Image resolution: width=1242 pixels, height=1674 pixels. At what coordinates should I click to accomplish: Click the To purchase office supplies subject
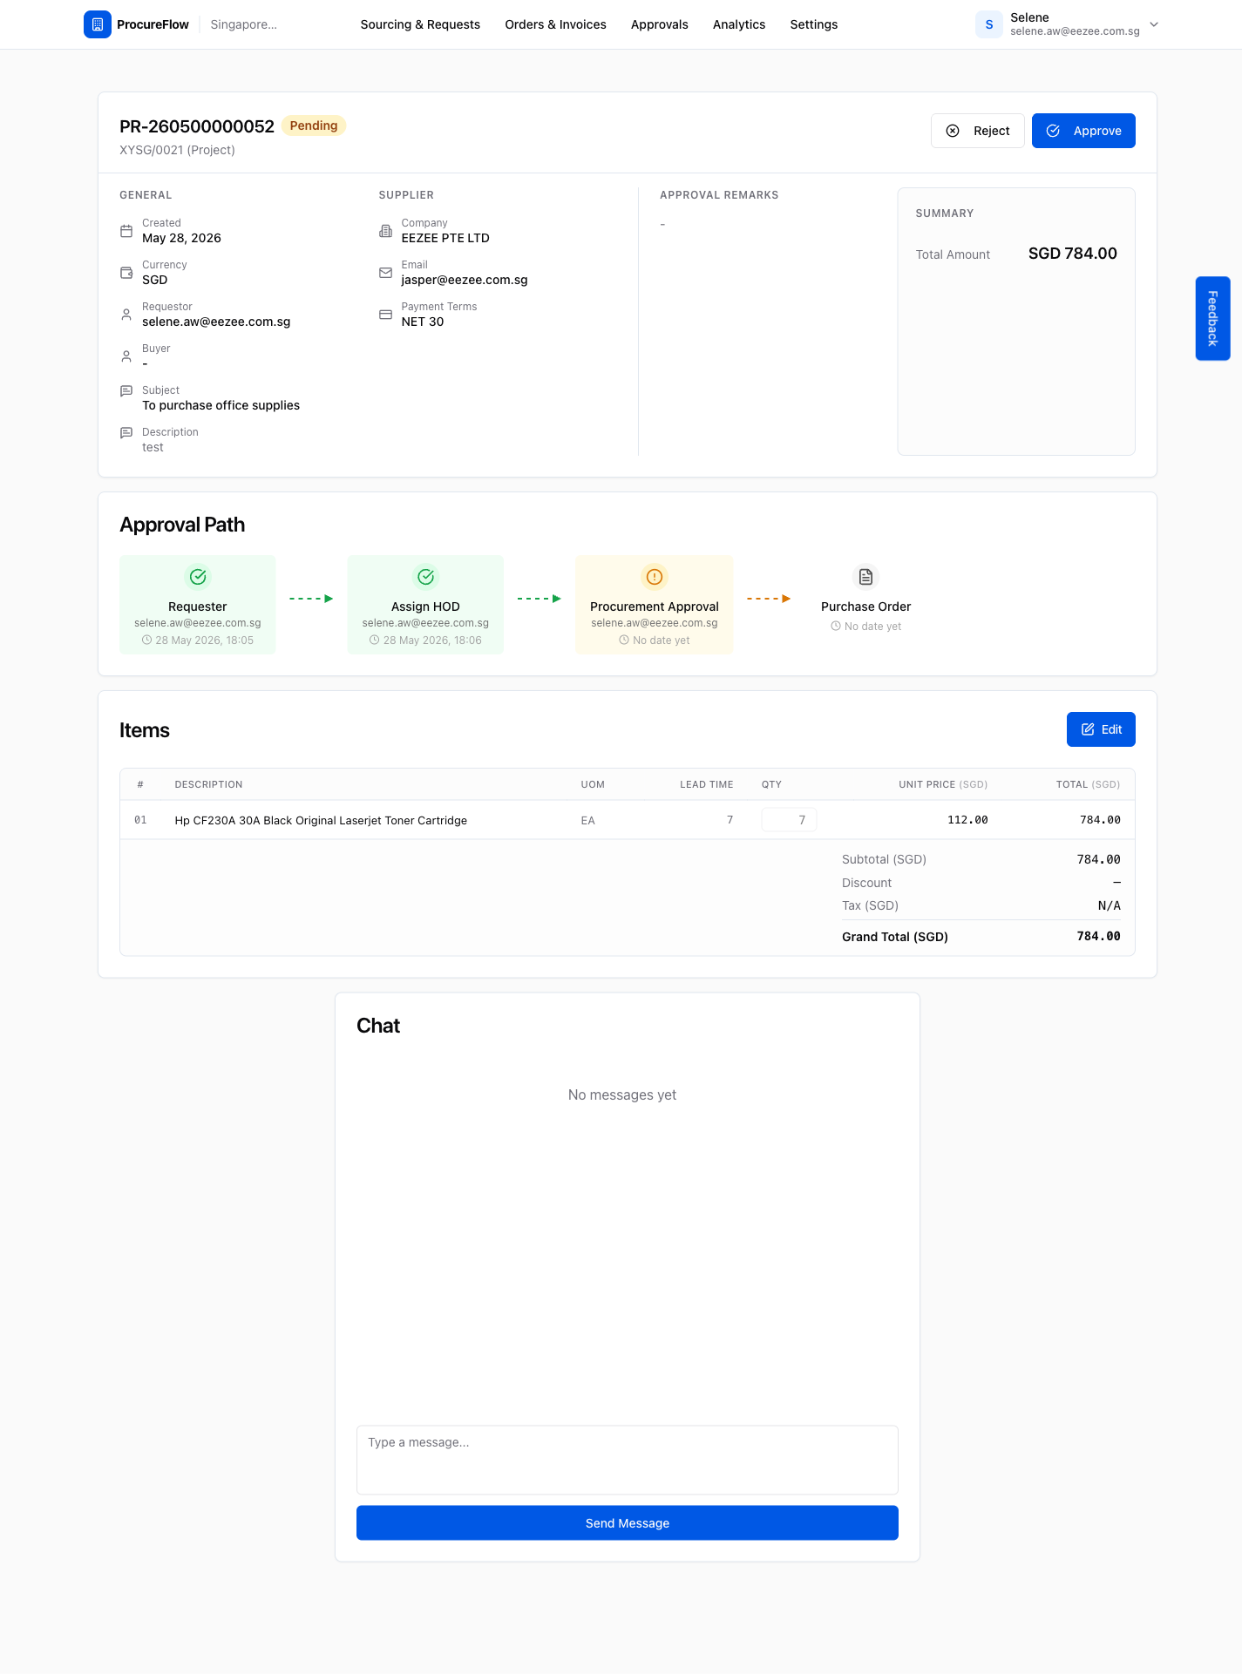[221, 405]
